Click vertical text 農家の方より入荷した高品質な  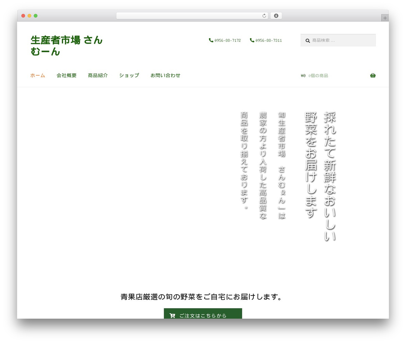(x=263, y=165)
